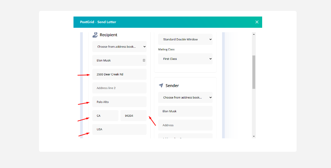Focus the recipient Address line 2 field
This screenshot has width=331, height=168.
click(x=119, y=88)
